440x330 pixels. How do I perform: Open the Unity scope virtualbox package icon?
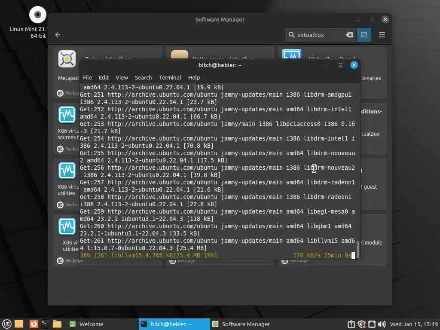tap(180, 55)
